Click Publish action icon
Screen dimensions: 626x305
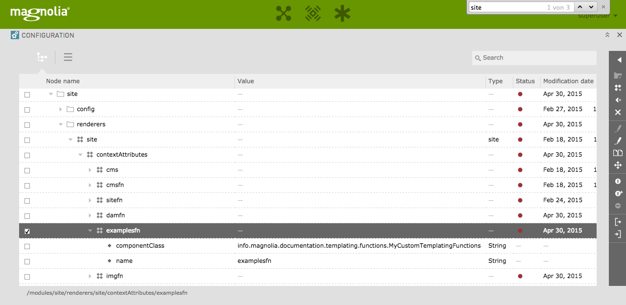(x=618, y=182)
